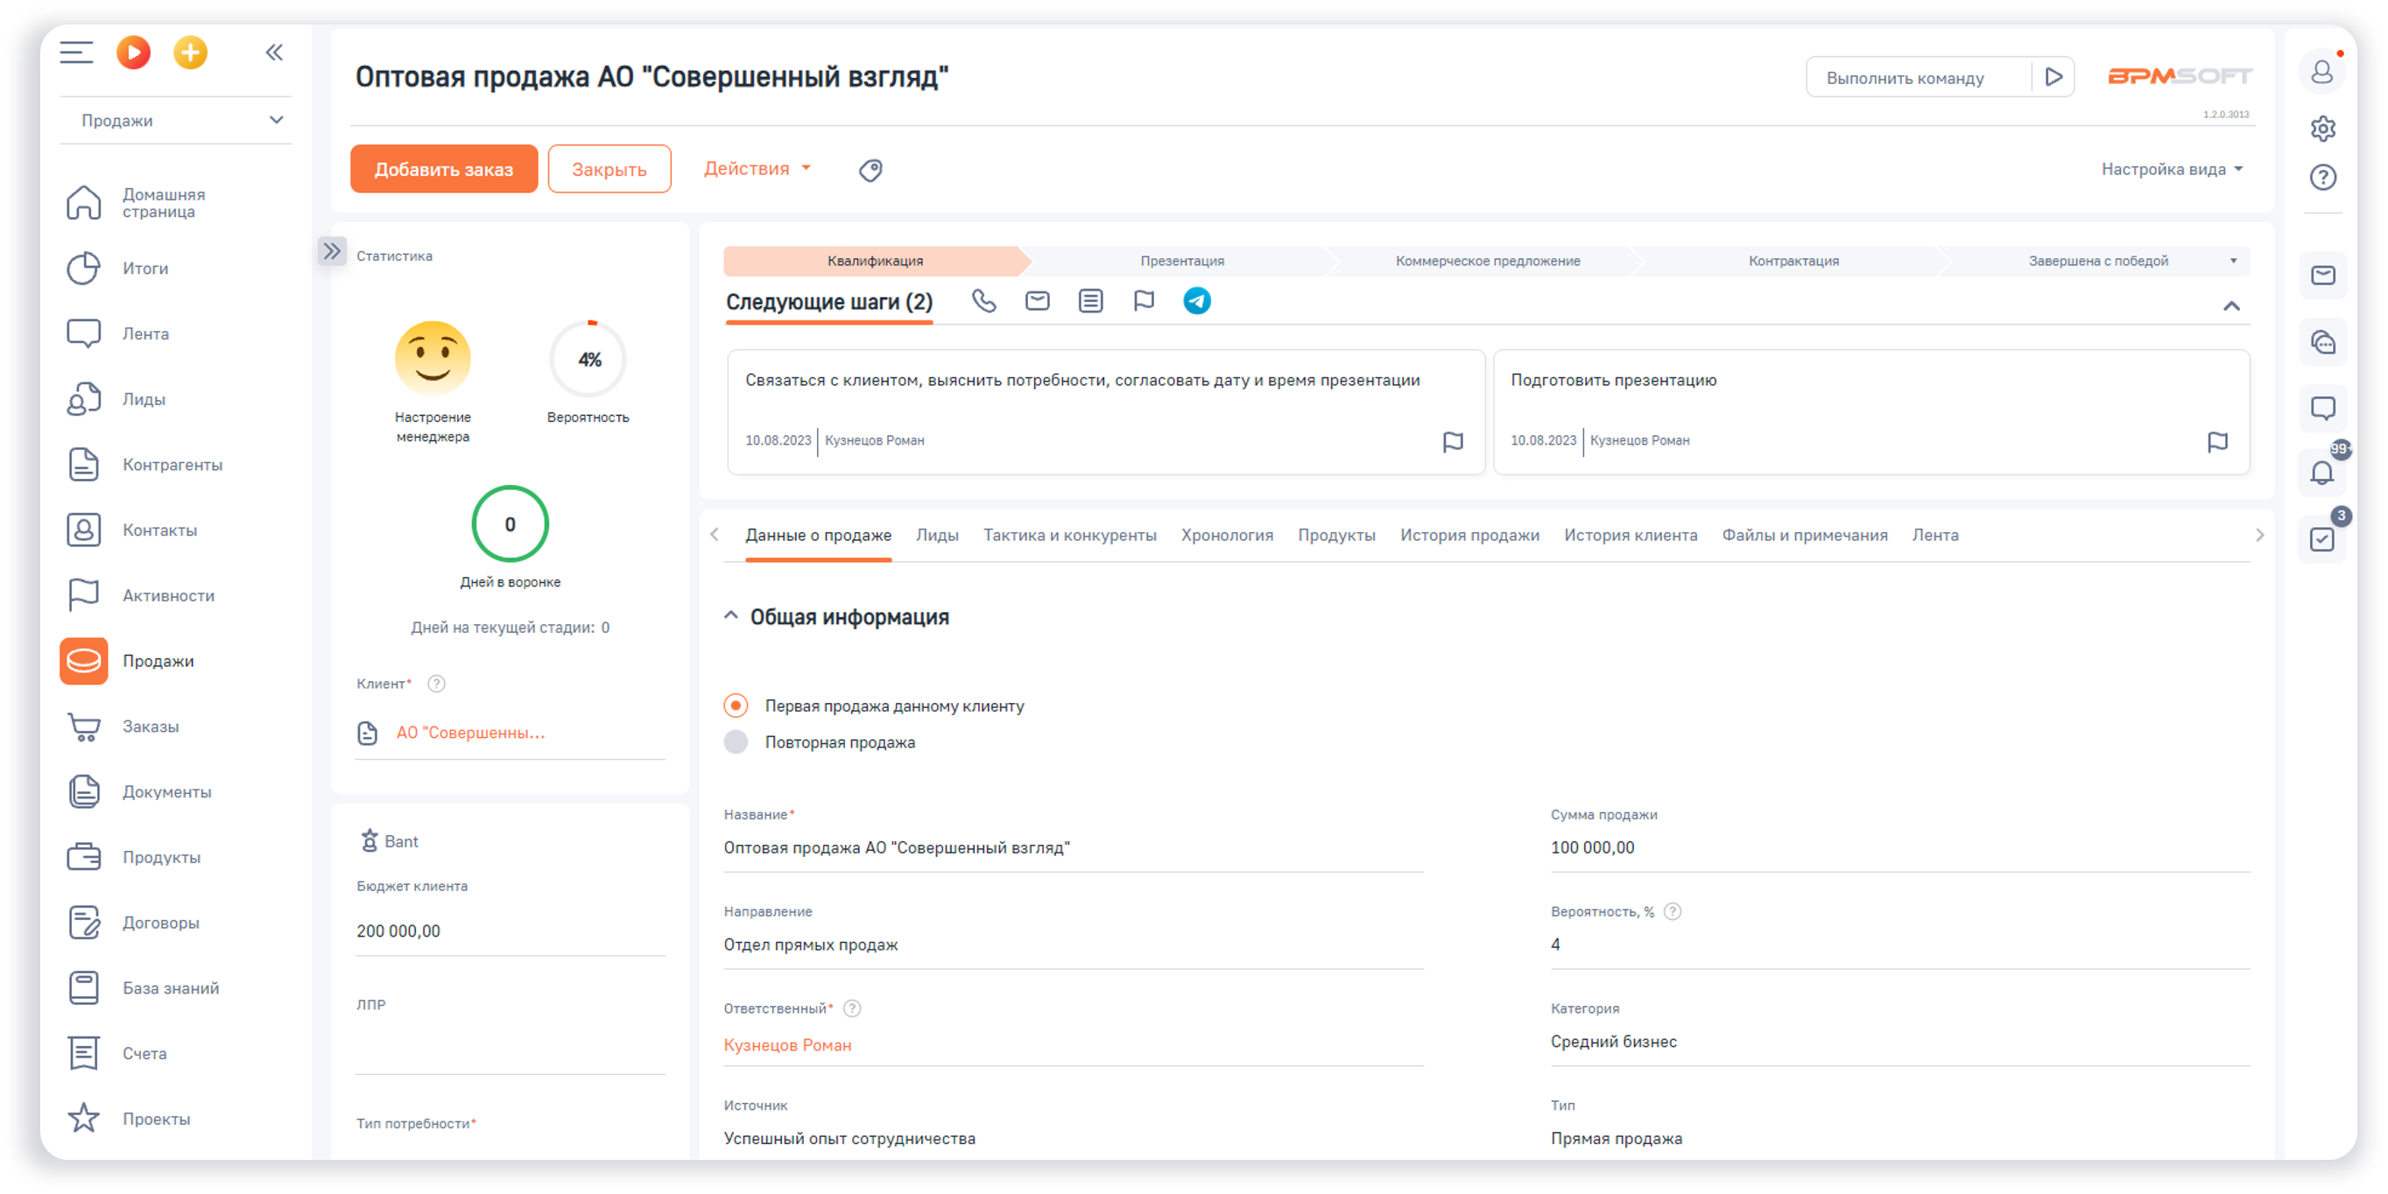Open the Кузнецов Роман responsible link
The height and width of the screenshot is (1194, 2388).
coord(787,1045)
